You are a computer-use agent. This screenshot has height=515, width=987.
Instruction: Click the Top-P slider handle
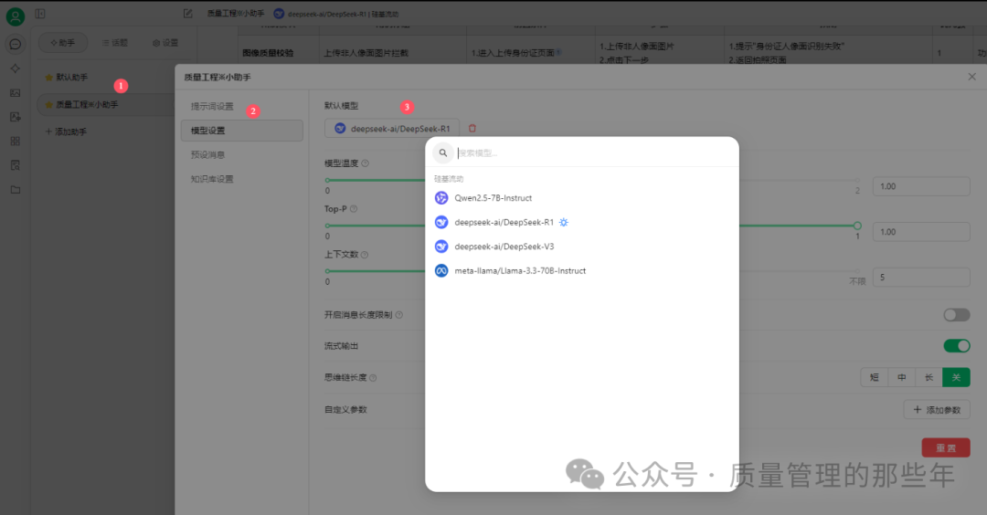pyautogui.click(x=857, y=226)
